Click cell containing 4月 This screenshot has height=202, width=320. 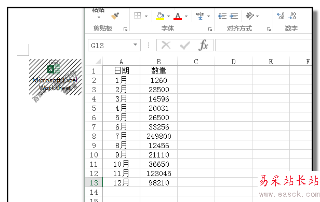pos(121,108)
